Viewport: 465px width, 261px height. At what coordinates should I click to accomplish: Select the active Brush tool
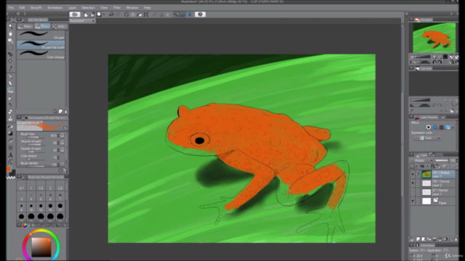(10, 91)
